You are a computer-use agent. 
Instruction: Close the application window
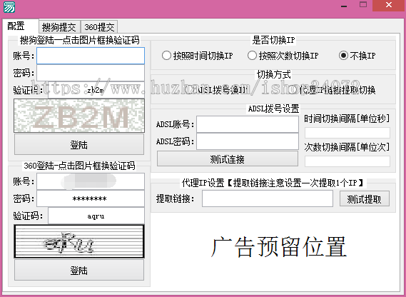point(389,5)
